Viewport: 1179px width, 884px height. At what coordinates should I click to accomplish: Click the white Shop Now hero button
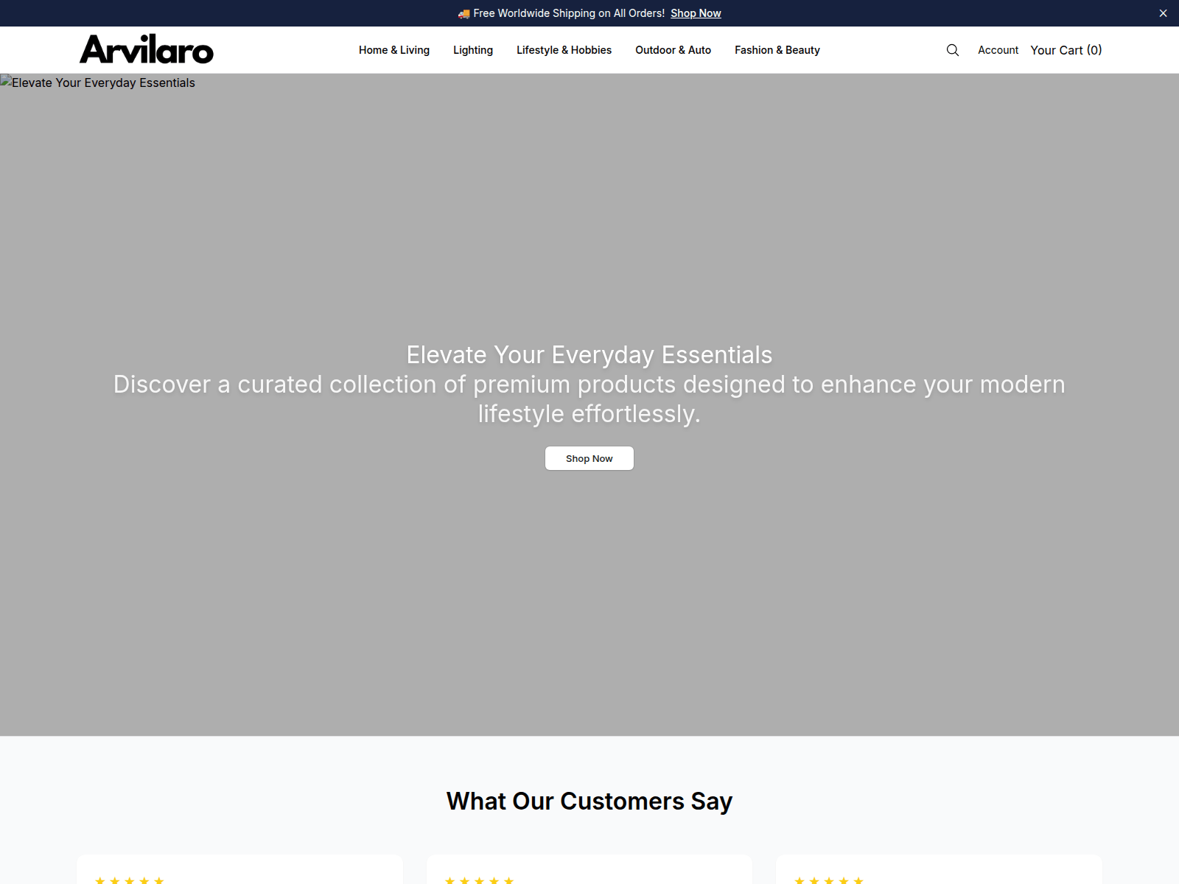[589, 458]
